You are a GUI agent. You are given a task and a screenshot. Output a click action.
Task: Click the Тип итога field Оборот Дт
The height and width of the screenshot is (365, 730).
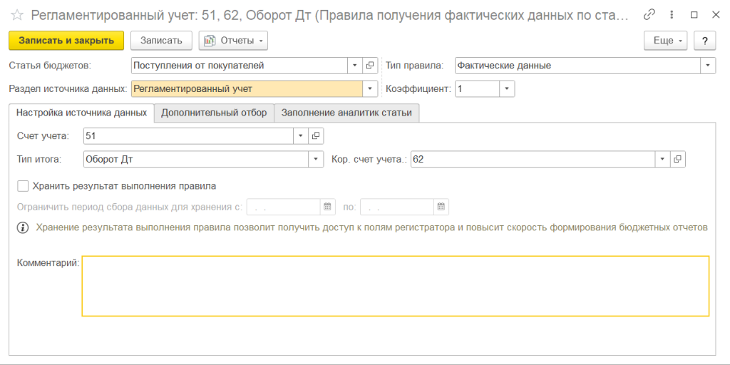[x=196, y=159]
